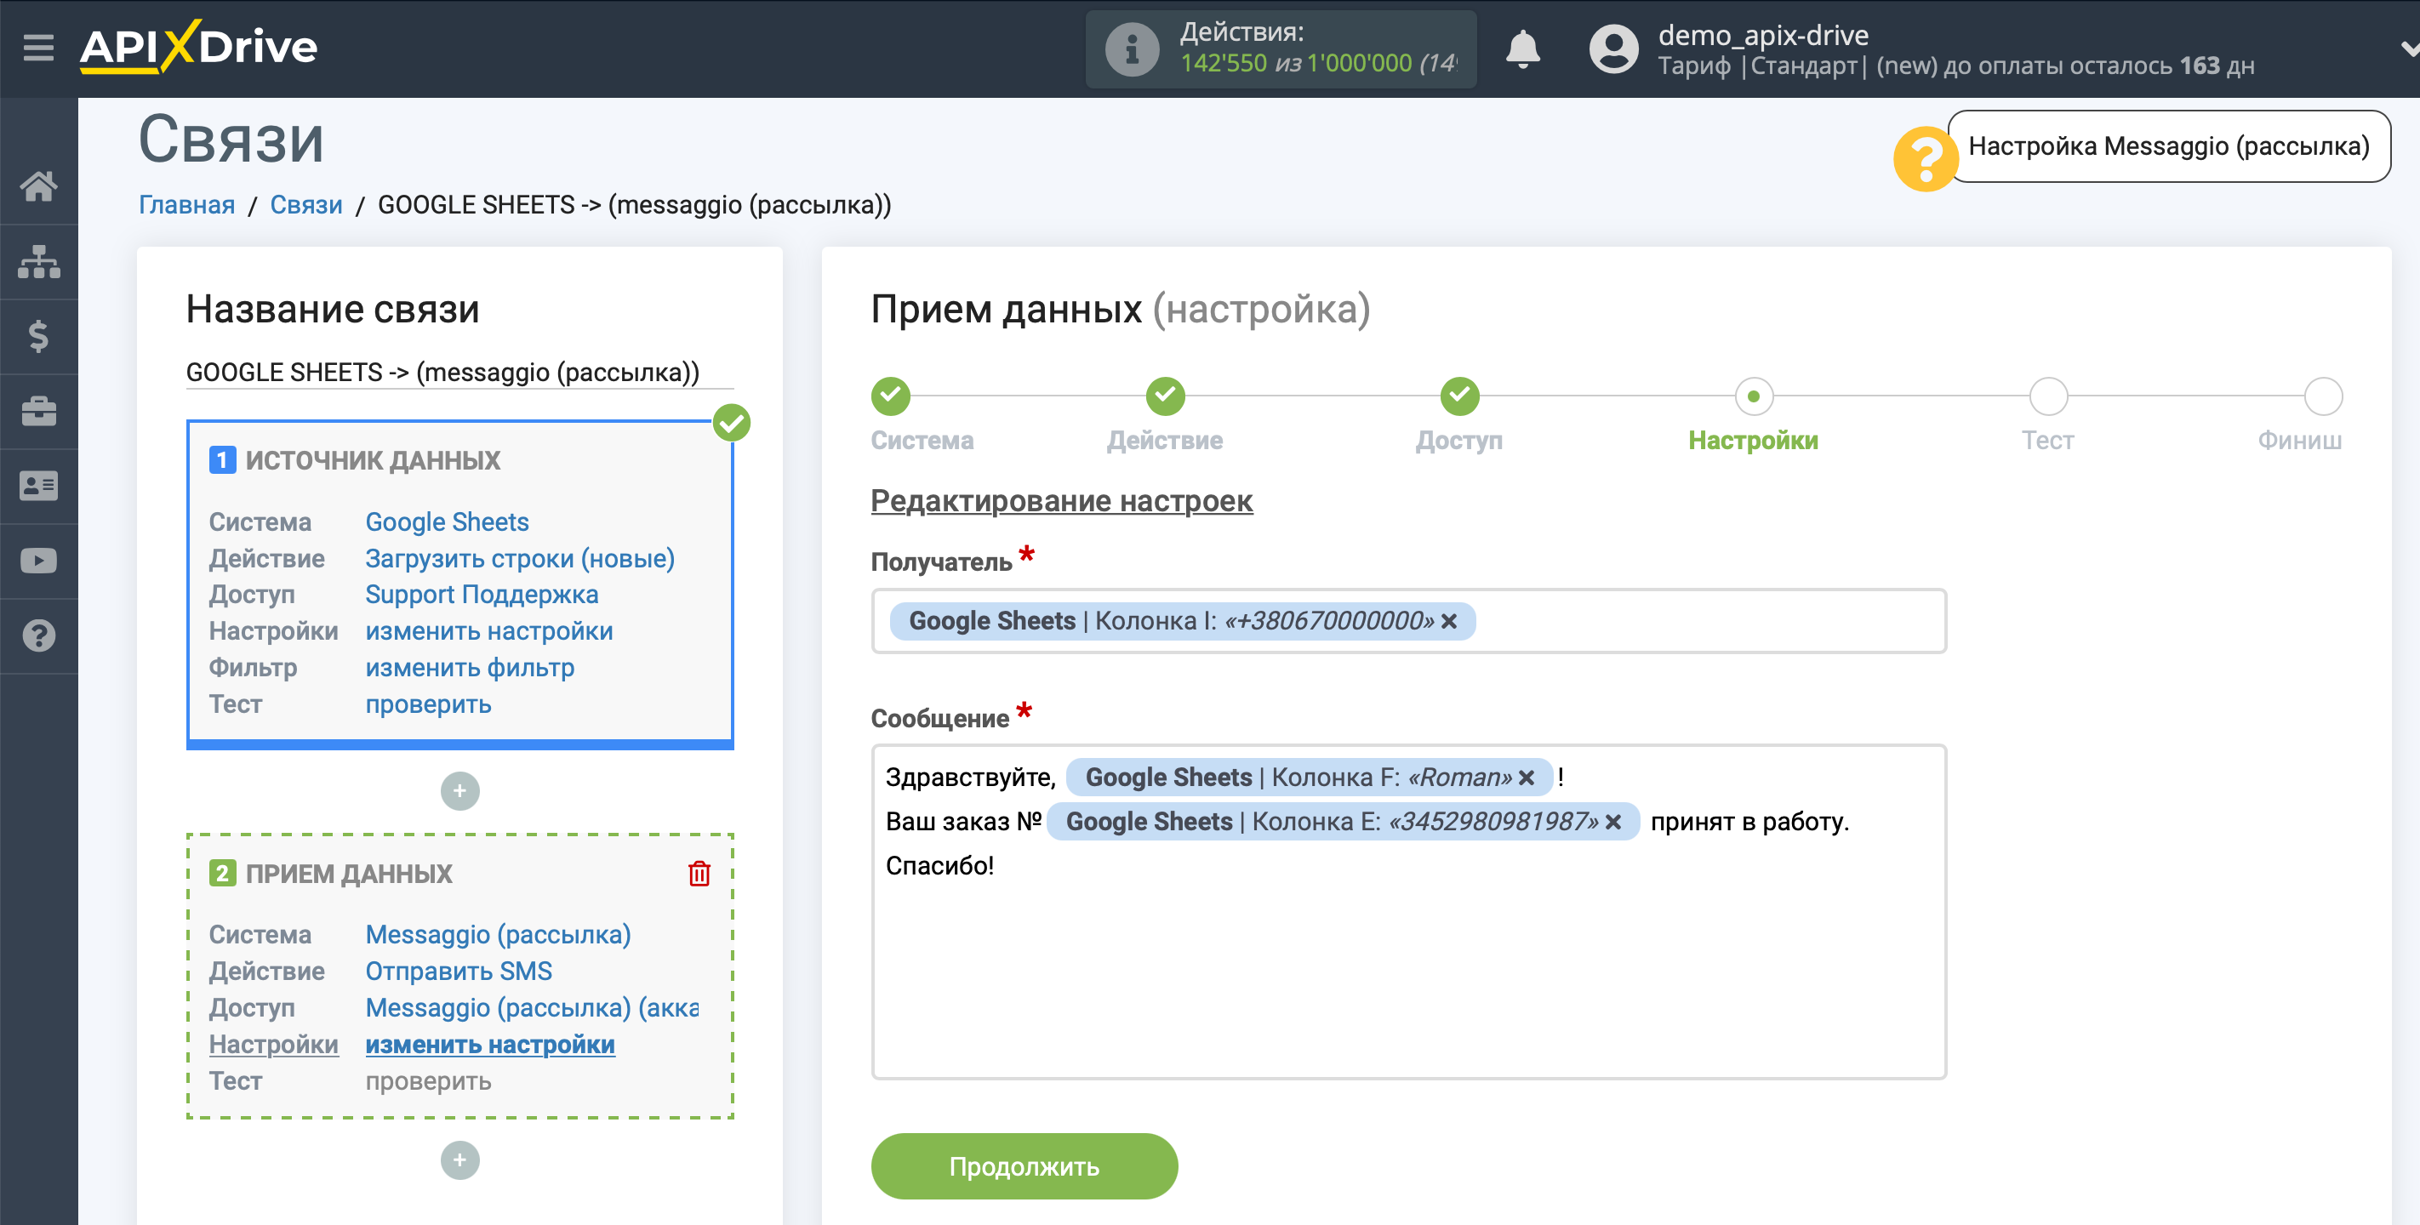
Task: Click the Действия counter panel
Action: coord(1281,48)
